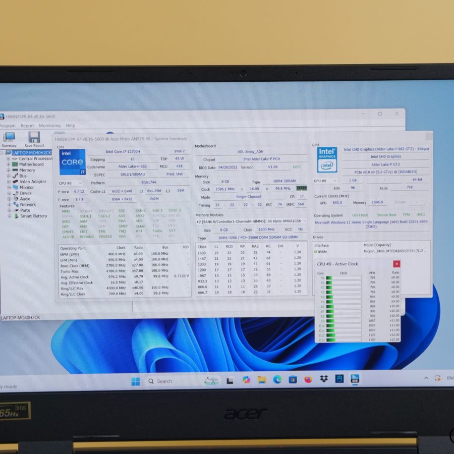Expand the Network tree node
The image size is (454, 454).
point(9,205)
